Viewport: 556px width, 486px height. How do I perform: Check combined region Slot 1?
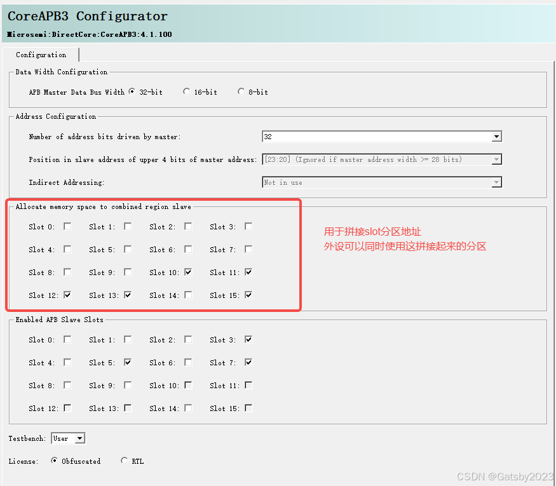[x=128, y=226]
